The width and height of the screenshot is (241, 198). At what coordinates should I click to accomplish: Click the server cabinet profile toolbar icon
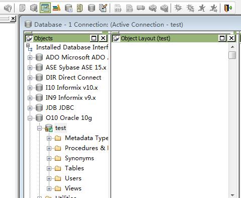pos(79,8)
